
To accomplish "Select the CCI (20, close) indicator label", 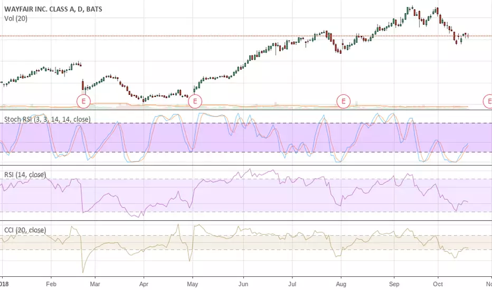I will pos(25,230).
